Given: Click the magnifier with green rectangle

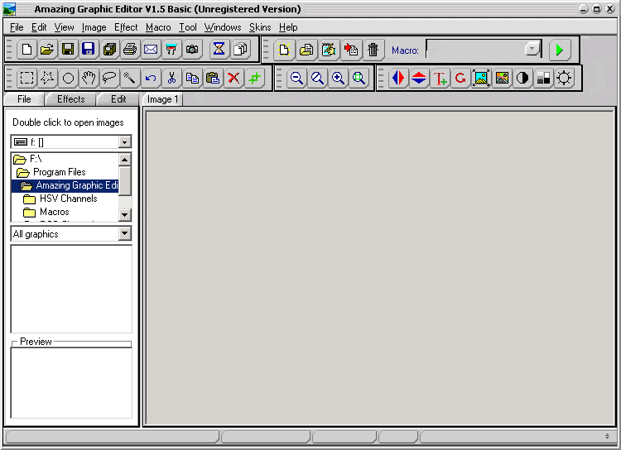Looking at the screenshot, I should pos(359,78).
